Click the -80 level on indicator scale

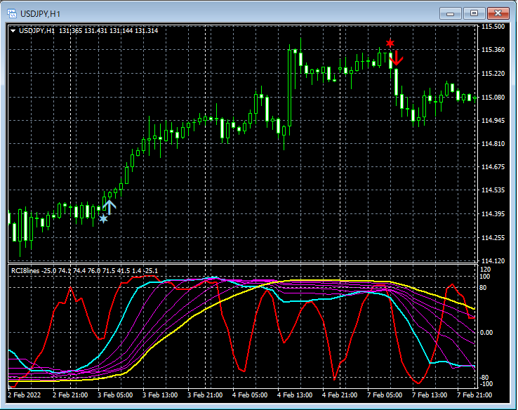(485, 377)
